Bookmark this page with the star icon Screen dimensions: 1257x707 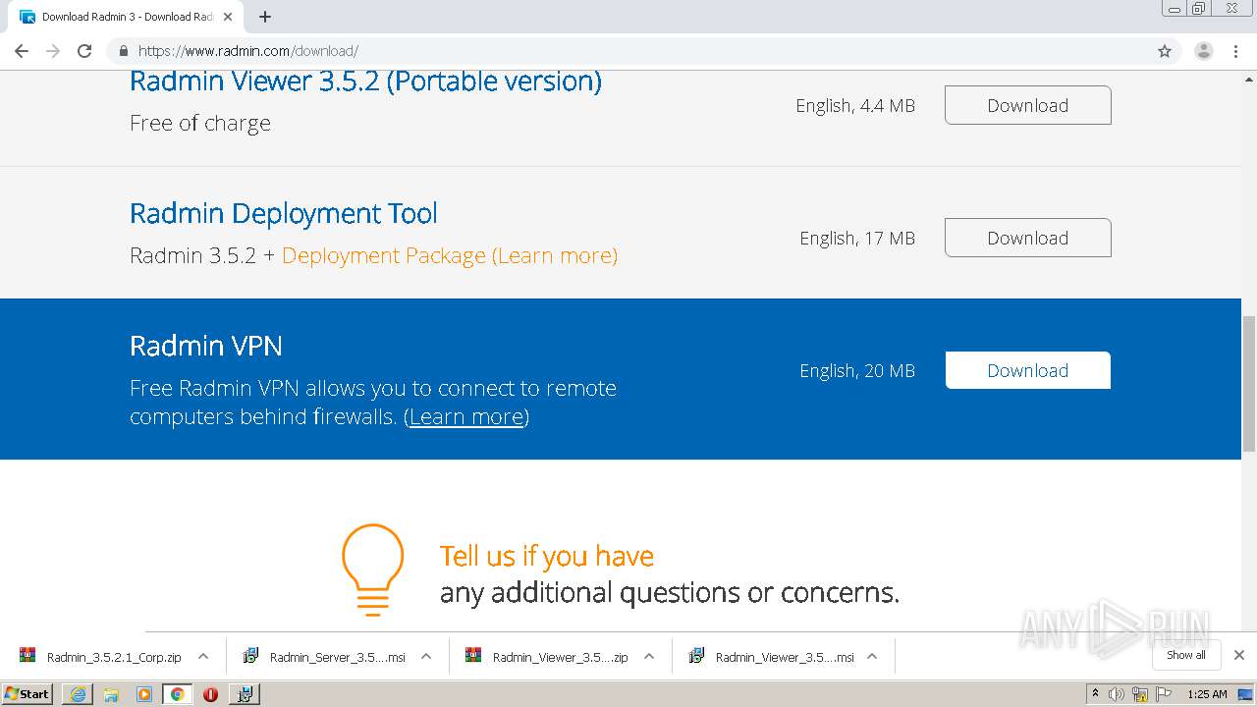point(1165,51)
